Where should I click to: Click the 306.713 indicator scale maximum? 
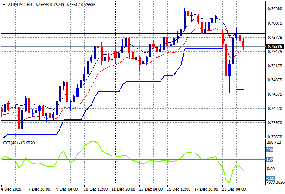coord(274,142)
